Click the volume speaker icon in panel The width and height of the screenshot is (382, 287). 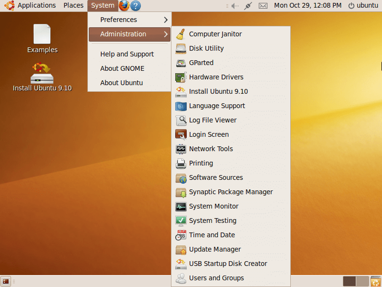coord(235,6)
